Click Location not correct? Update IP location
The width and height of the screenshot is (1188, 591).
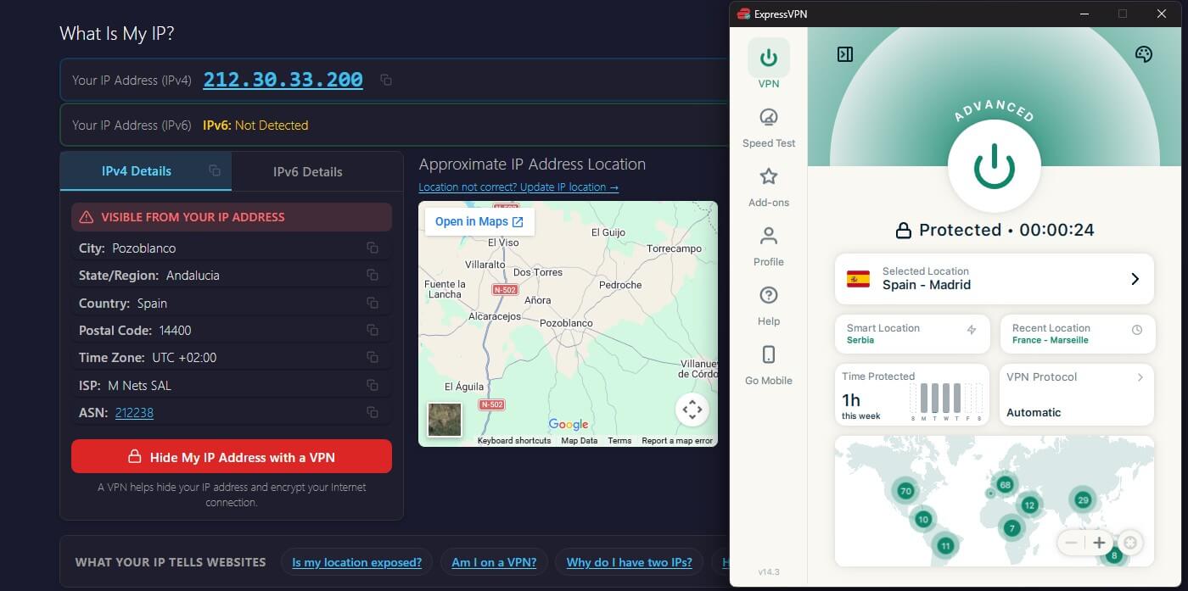(518, 187)
